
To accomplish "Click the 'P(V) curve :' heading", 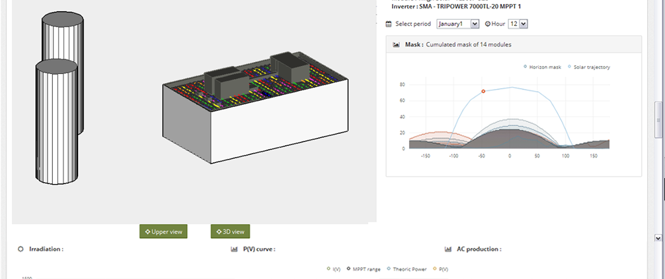I will pyautogui.click(x=259, y=249).
